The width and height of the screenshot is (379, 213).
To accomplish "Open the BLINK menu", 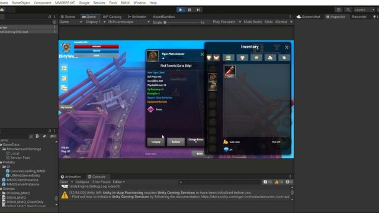I will click(125, 2).
